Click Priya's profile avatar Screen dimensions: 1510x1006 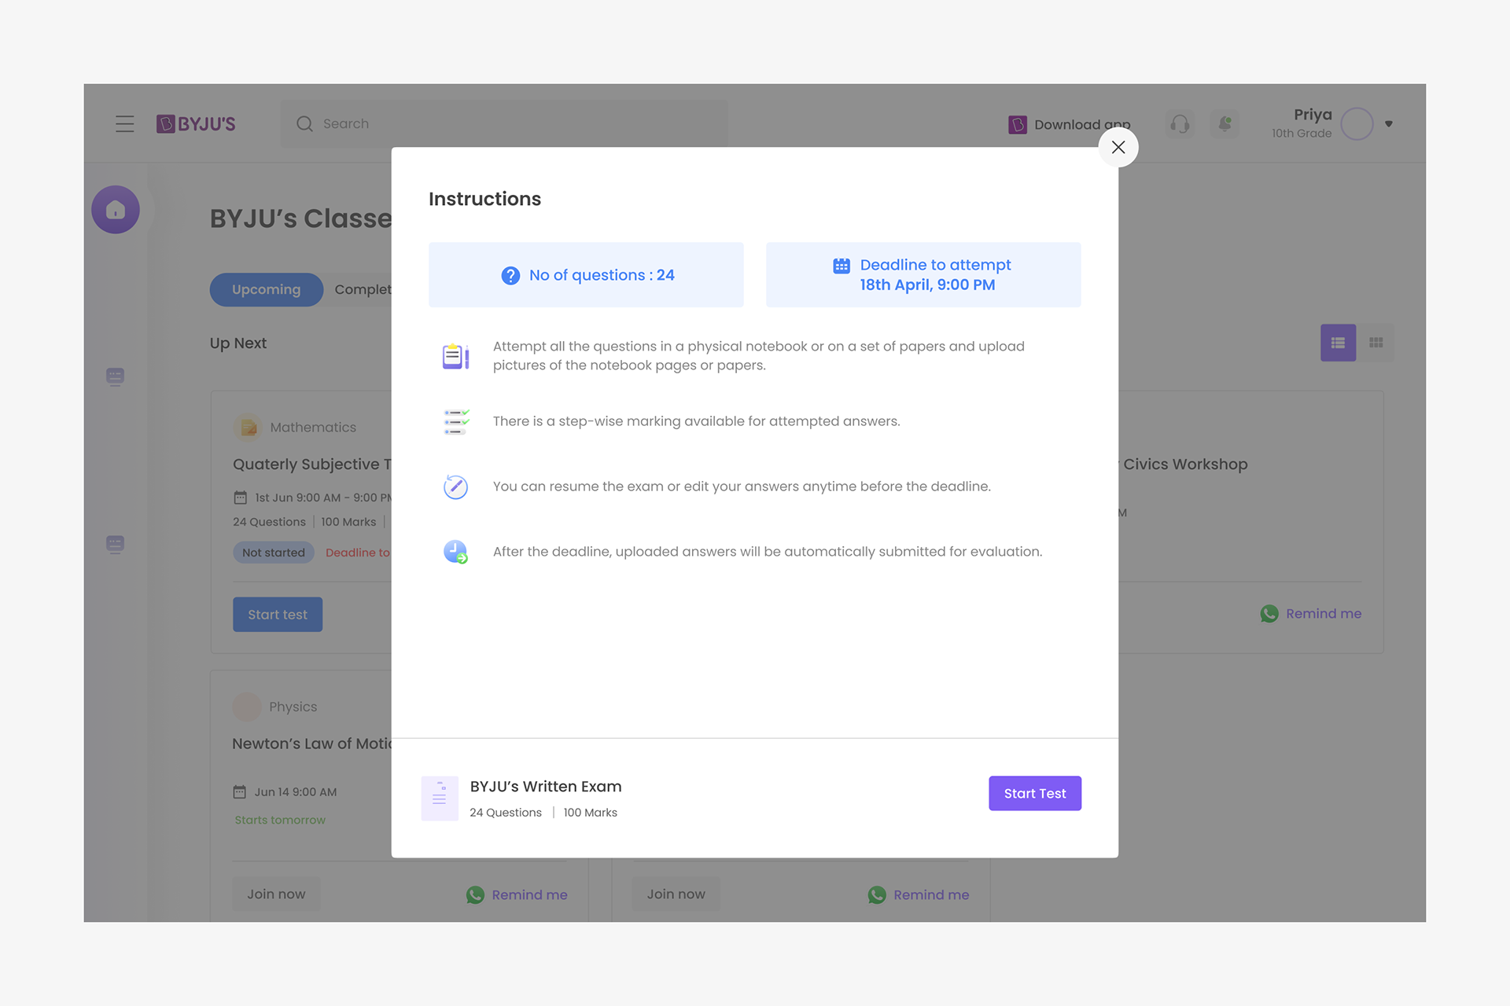[x=1357, y=124]
